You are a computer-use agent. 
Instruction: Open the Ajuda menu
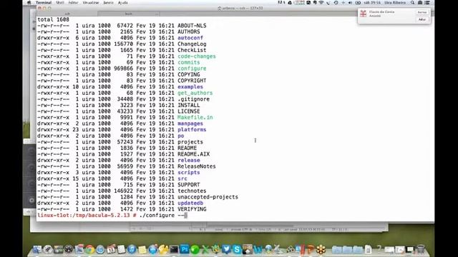pos(122,3)
